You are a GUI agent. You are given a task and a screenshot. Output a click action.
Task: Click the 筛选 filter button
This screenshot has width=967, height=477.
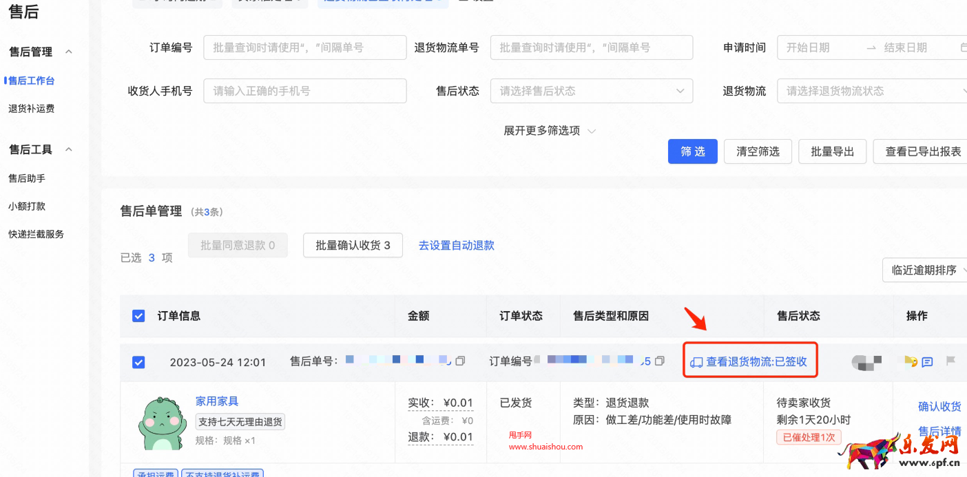pyautogui.click(x=692, y=151)
